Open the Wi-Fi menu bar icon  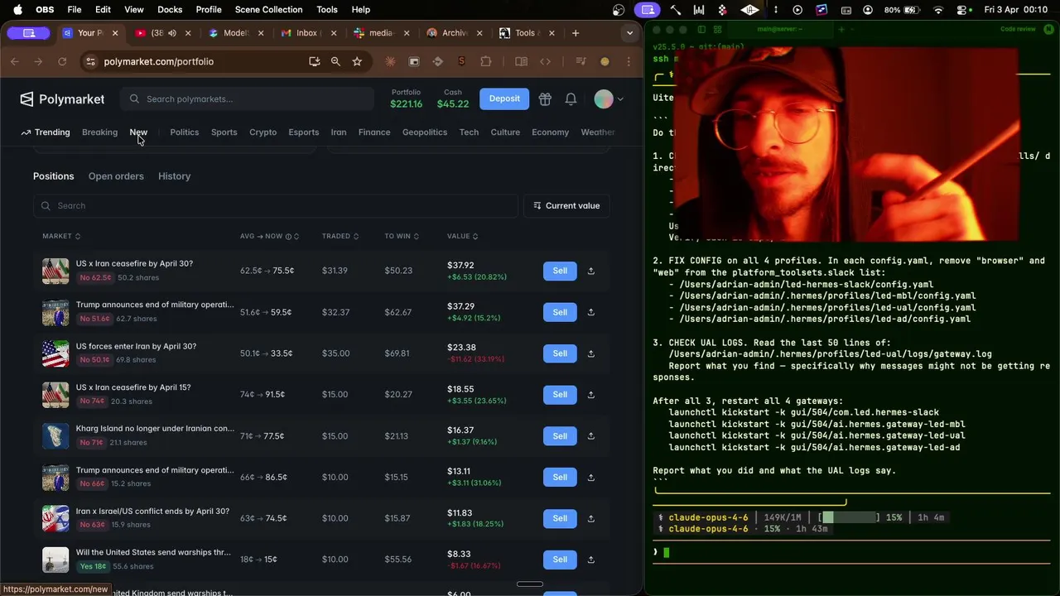click(x=938, y=10)
